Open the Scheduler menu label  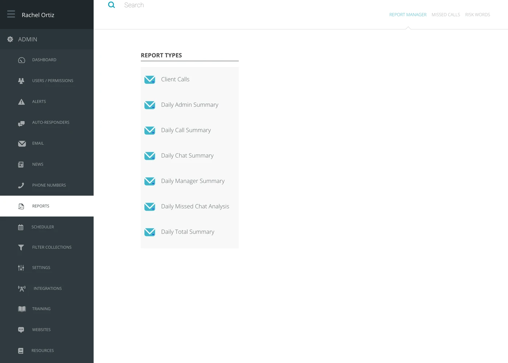pyautogui.click(x=43, y=227)
